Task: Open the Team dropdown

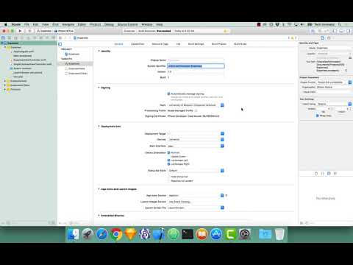Action: click(x=196, y=105)
